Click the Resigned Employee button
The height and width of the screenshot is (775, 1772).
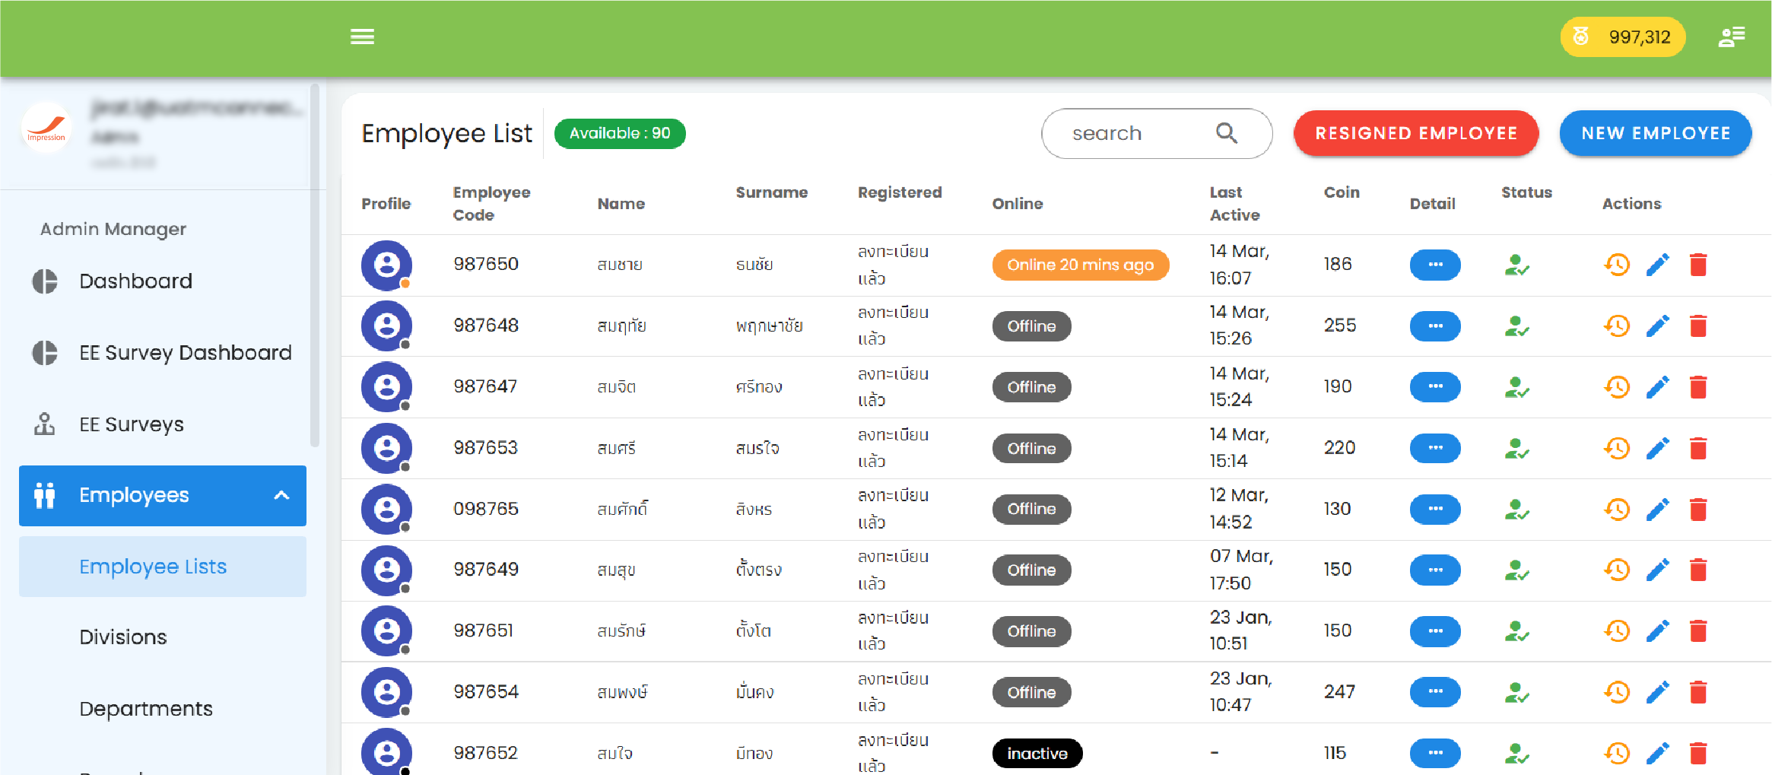point(1416,133)
